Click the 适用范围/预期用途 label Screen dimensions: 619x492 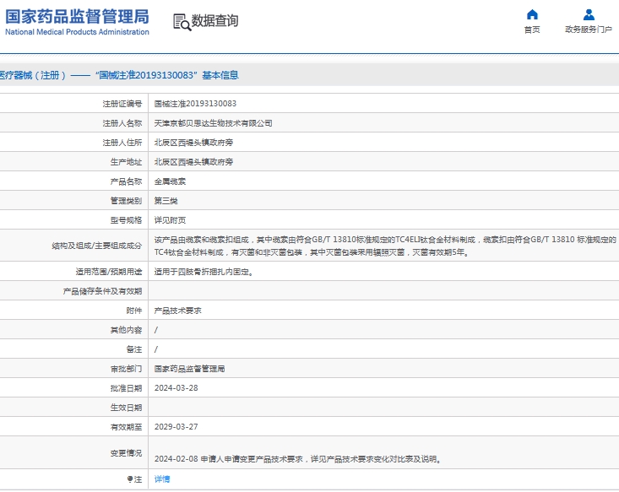(109, 272)
